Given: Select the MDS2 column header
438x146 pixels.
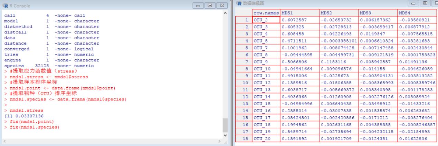Looking at the screenshot, I should [x=339, y=13].
